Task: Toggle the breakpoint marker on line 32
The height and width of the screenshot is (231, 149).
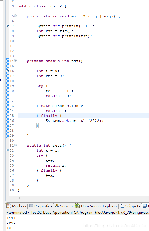Action: click(x=8, y=150)
